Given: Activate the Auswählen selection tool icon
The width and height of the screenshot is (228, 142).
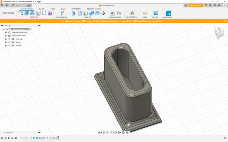Looking at the screenshot, I should (x=168, y=13).
